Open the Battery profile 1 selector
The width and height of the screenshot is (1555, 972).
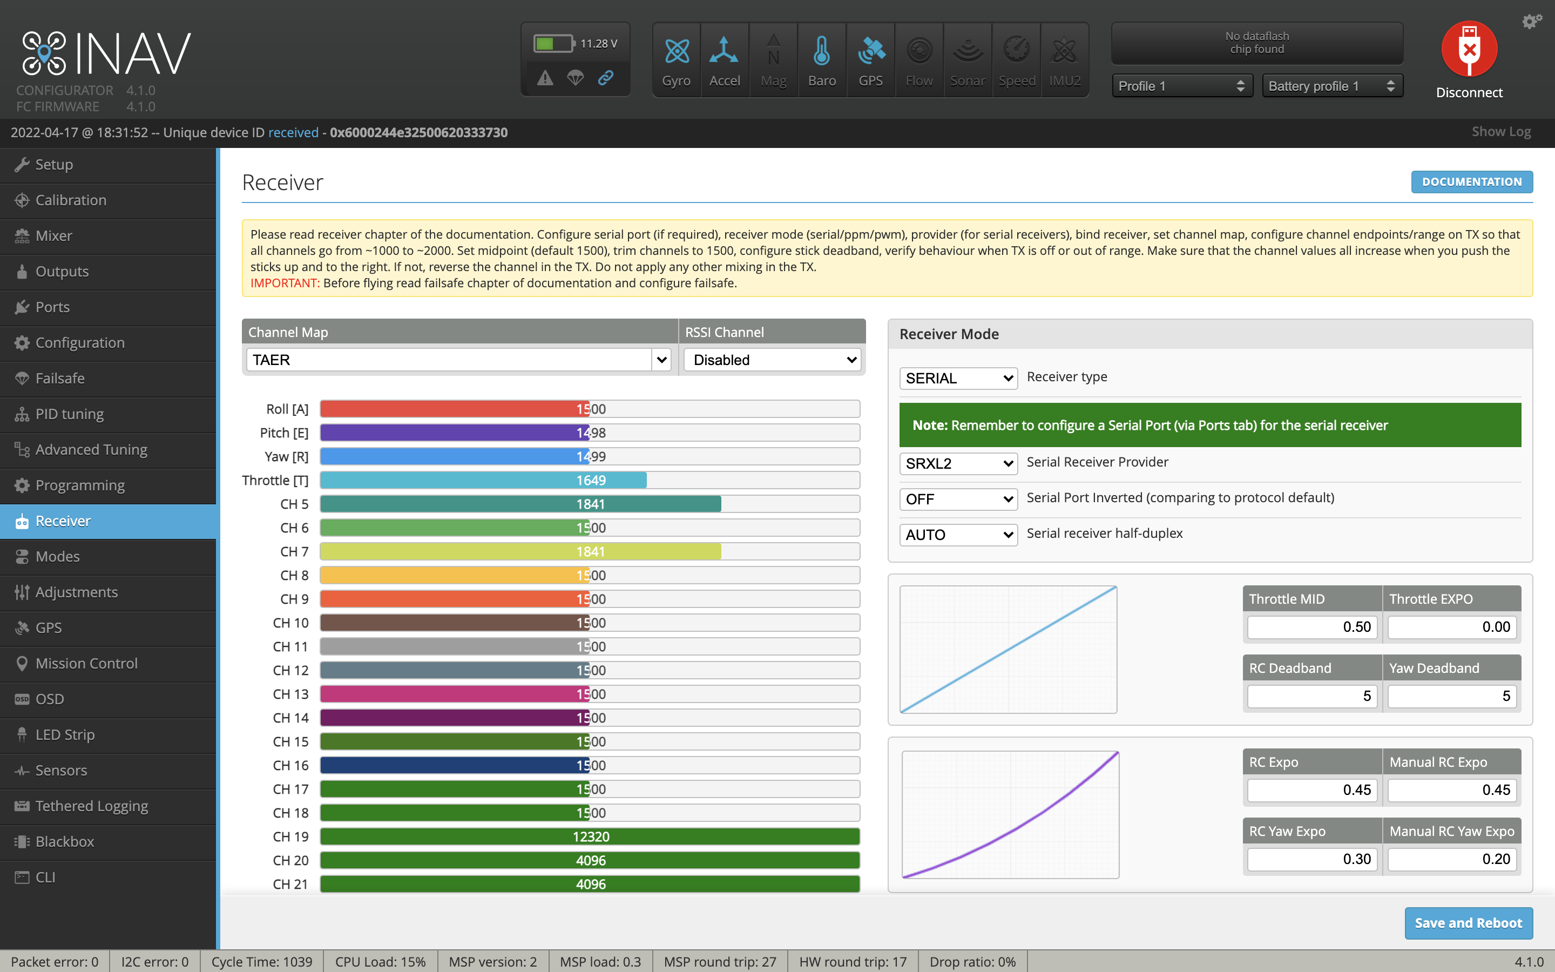(1331, 86)
